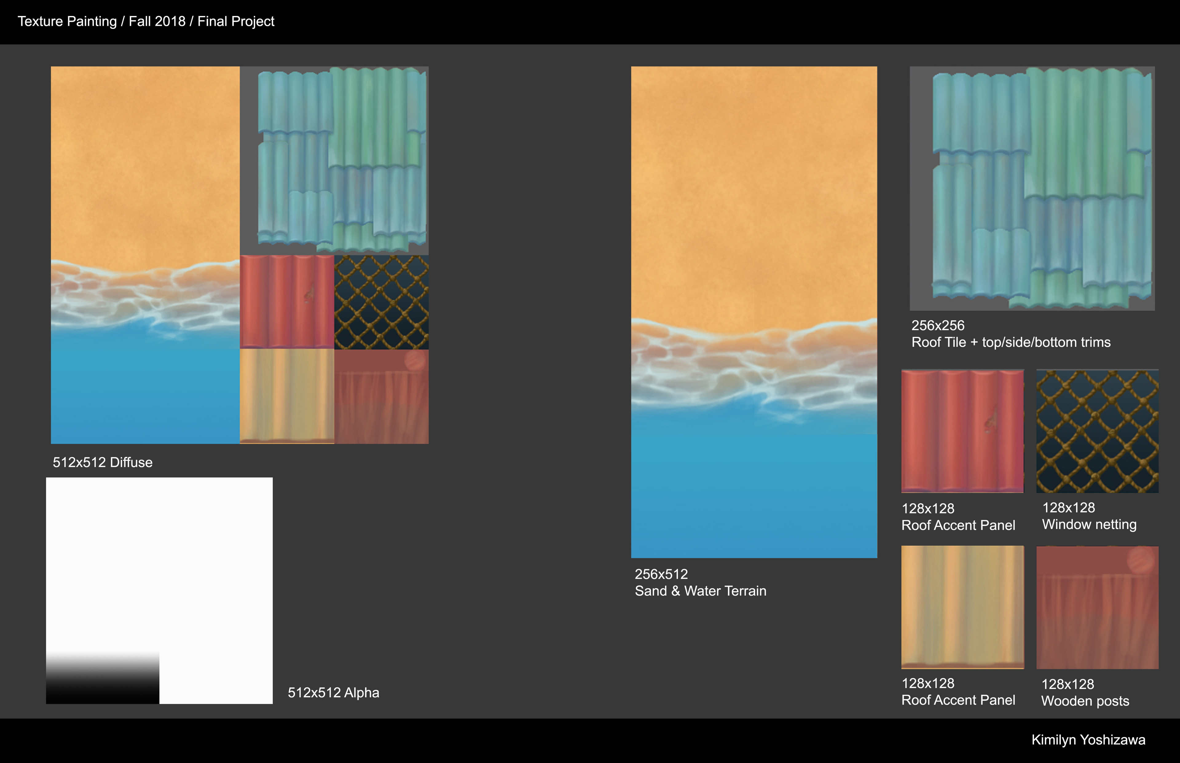The height and width of the screenshot is (763, 1180).
Task: Click the 'Sand & Water Terrain' caption
Action: click(701, 591)
